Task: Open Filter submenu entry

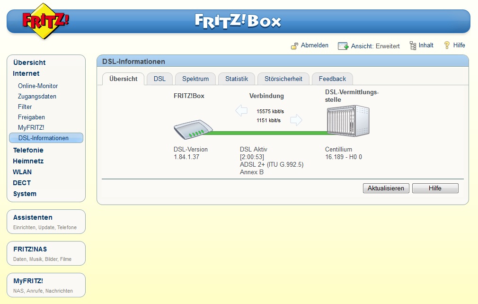Action: coord(25,107)
